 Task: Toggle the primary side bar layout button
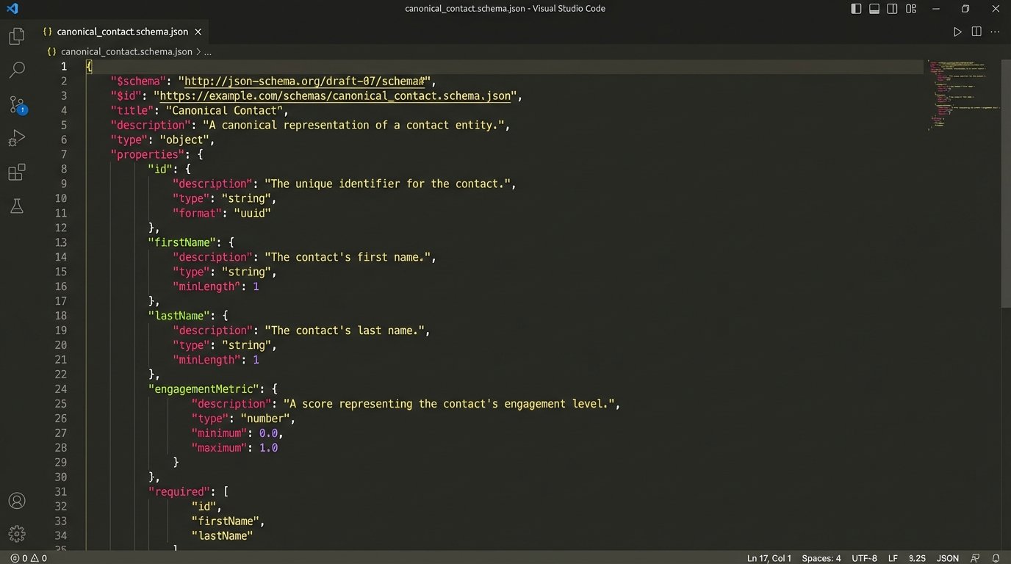(x=856, y=9)
